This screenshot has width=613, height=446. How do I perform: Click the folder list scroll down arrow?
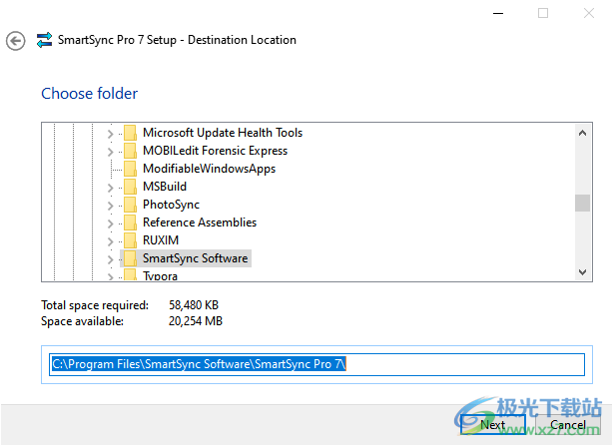(582, 271)
